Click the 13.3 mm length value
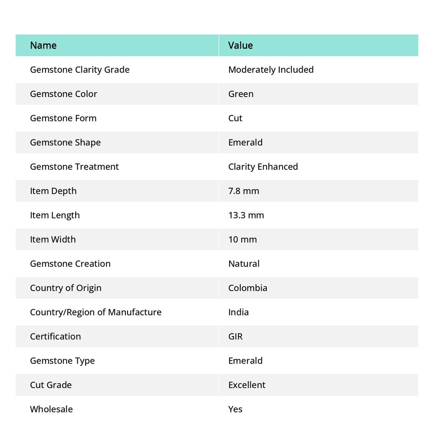Screen dimensions: 428x428 (x=246, y=215)
